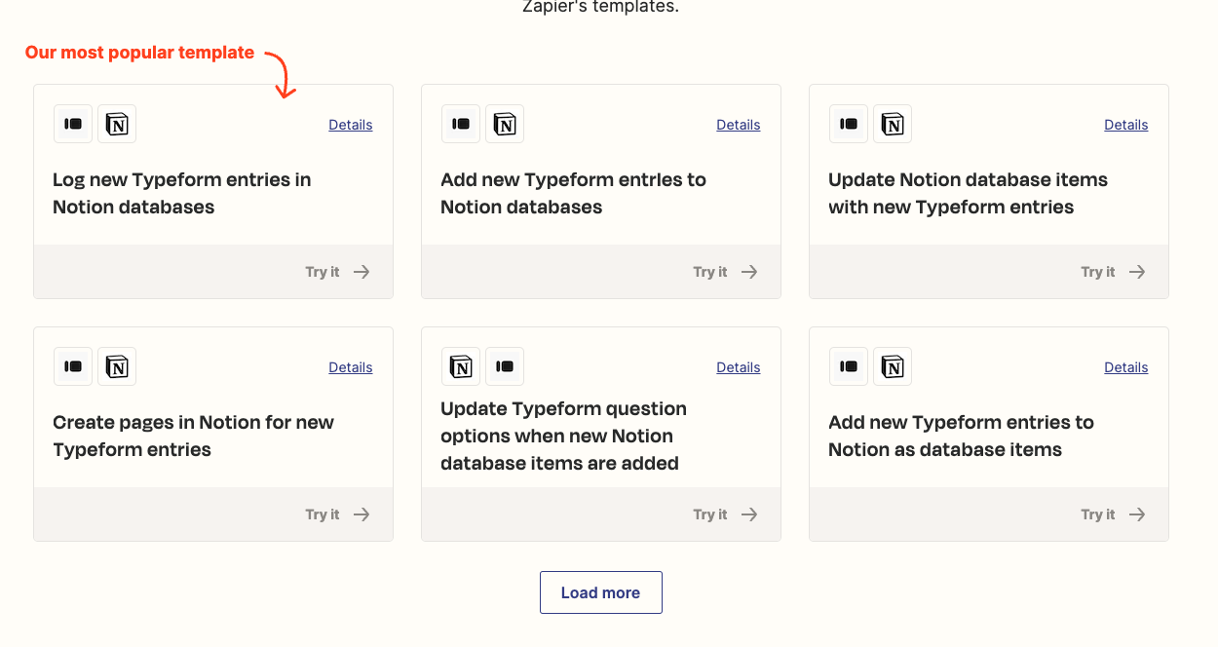Click the arrow icon next to 'Try it' on the first card
Viewport: 1218px width, 647px height.
tap(362, 272)
